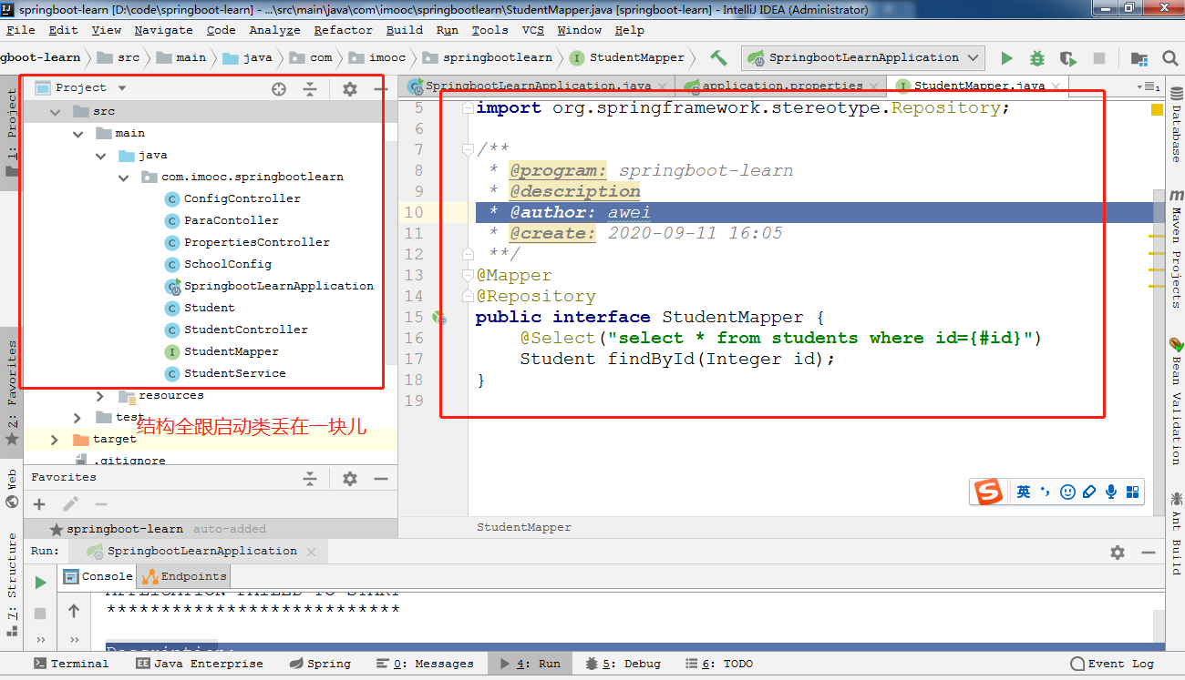Locate the open file using the Project panel target icon
The width and height of the screenshot is (1185, 680).
point(279,88)
